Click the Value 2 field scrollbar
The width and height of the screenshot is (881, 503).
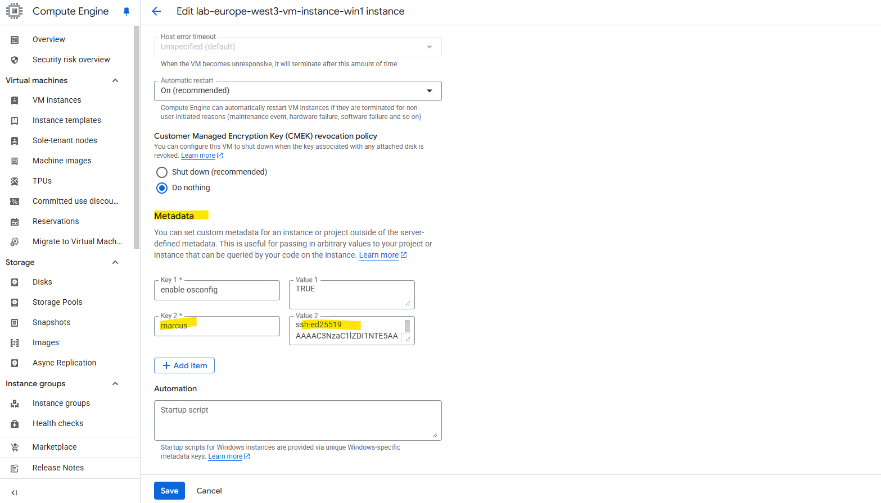click(407, 326)
